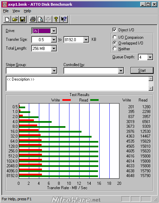Expand the Stripe Group dropdown
Viewport: 159px width, 203px height.
(54, 71)
